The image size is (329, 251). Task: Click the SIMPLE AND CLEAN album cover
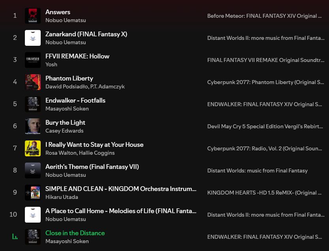(x=33, y=193)
